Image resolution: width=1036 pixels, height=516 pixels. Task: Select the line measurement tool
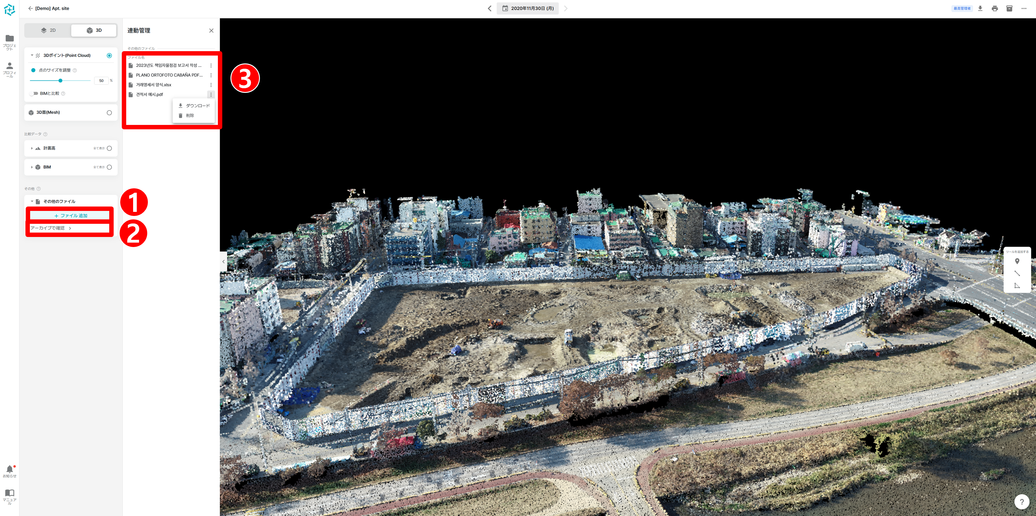[x=1017, y=273]
